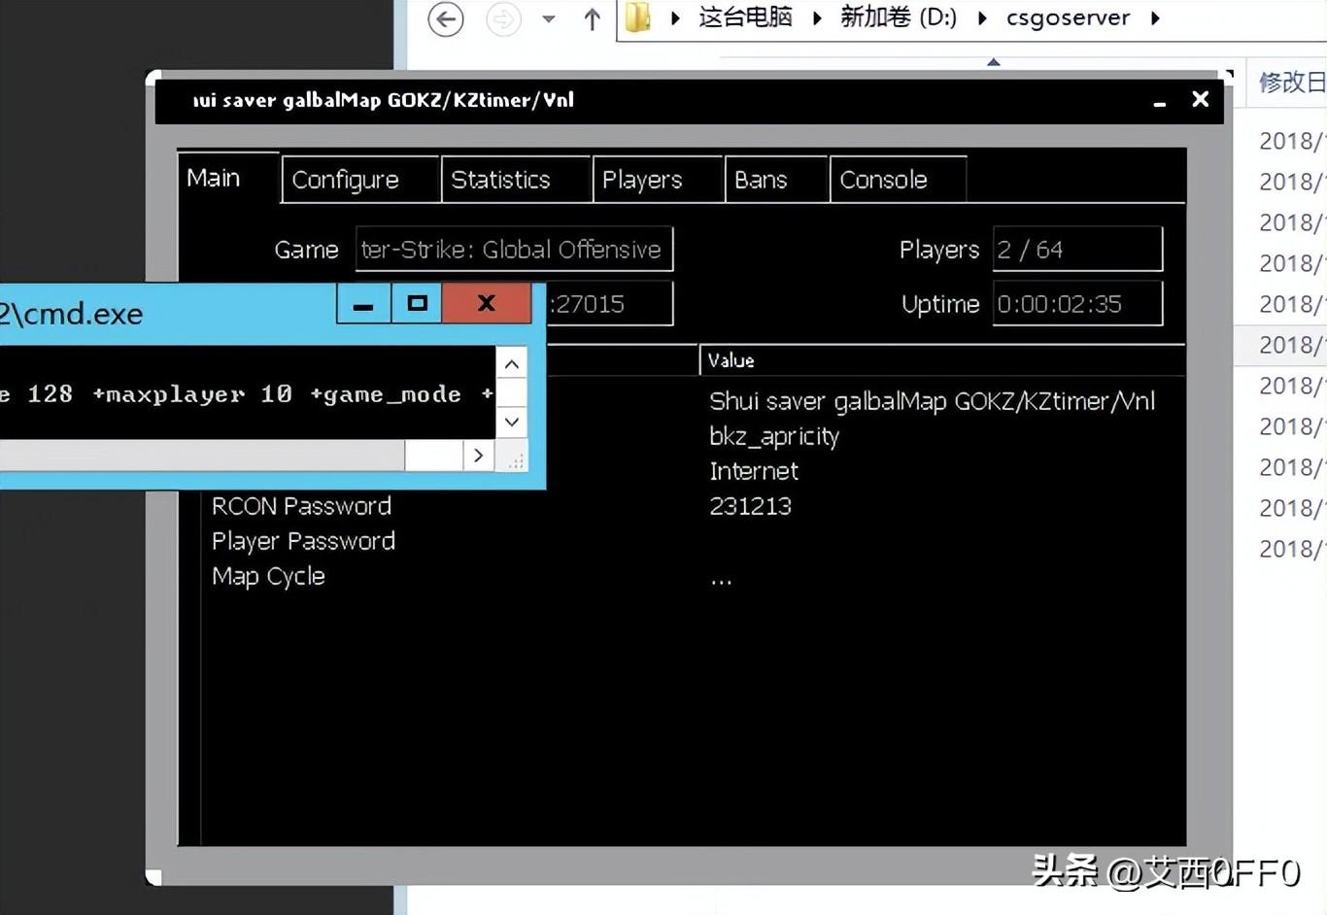Expand the chevron after 新加卷 (D:)
Image resolution: width=1327 pixels, height=915 pixels.
(x=982, y=18)
